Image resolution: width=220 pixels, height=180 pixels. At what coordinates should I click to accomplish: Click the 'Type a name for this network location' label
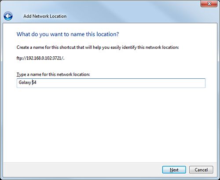pos(53,74)
